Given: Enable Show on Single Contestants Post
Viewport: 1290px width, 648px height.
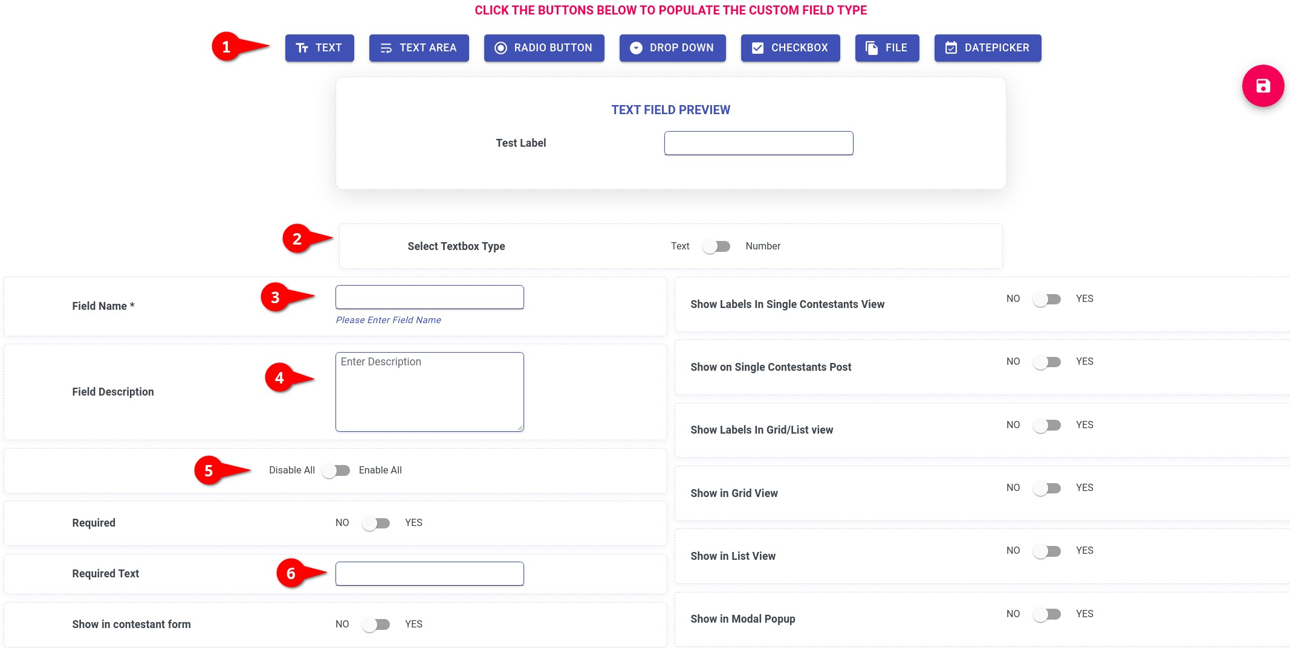Looking at the screenshot, I should (x=1047, y=362).
